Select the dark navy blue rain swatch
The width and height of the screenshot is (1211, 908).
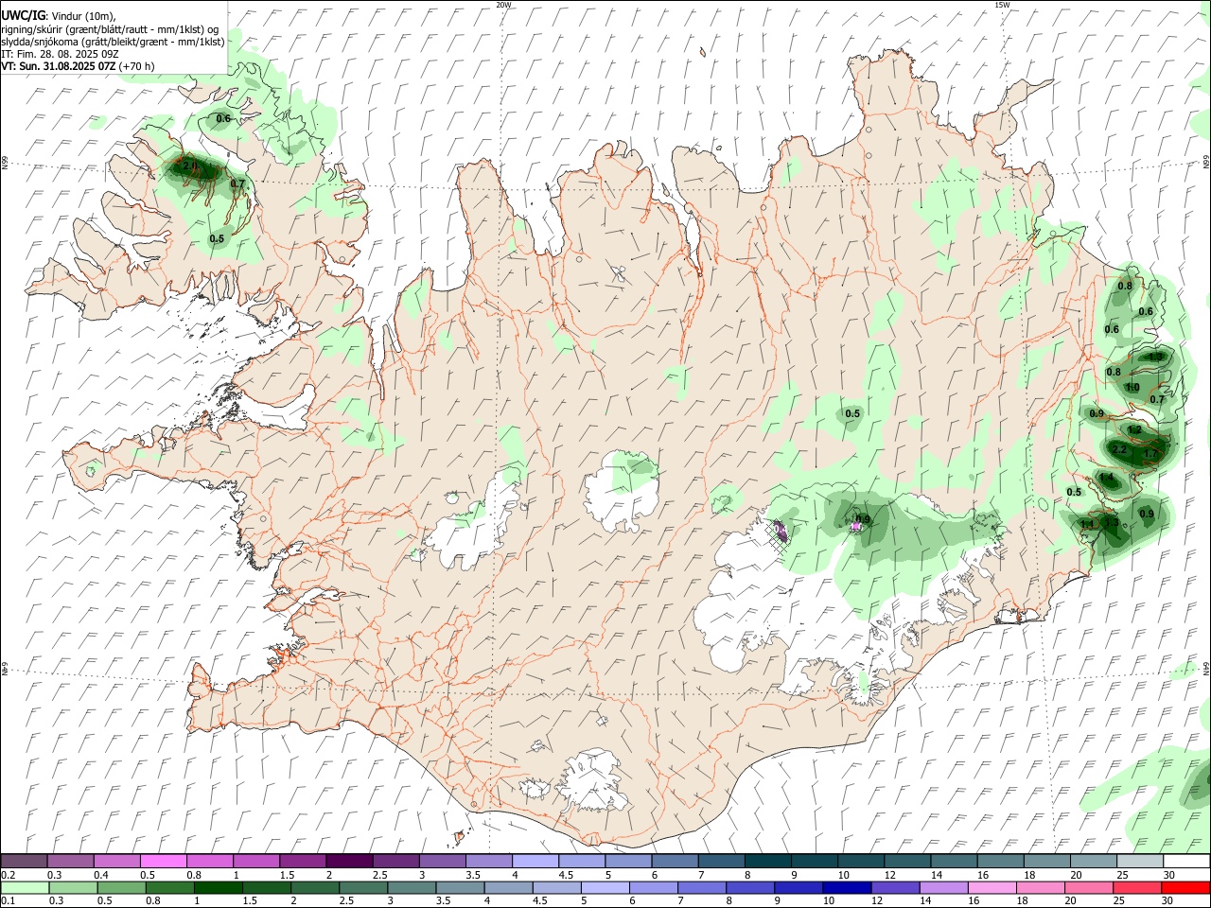click(x=845, y=887)
